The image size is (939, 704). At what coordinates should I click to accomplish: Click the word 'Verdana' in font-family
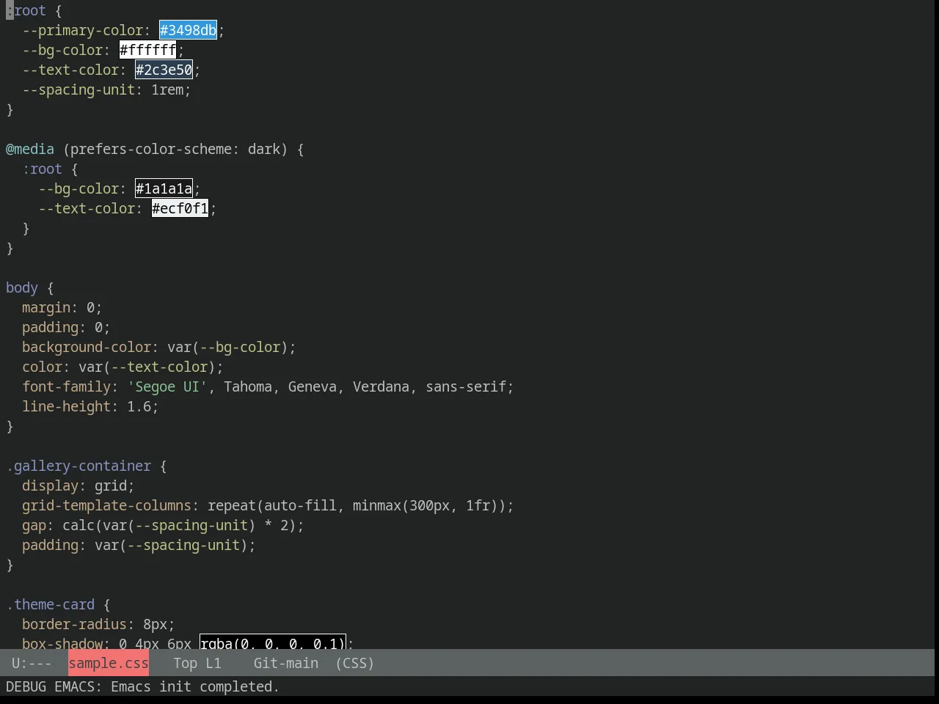(x=381, y=386)
